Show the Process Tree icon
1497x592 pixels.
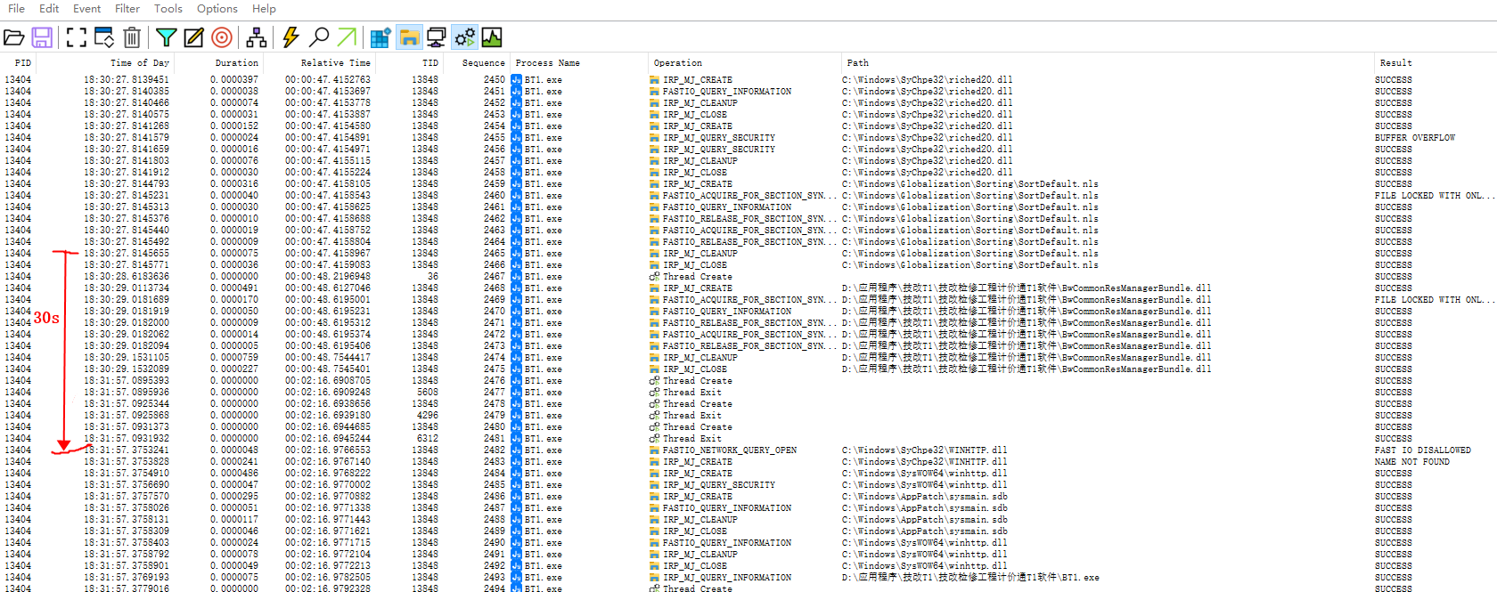coord(257,37)
